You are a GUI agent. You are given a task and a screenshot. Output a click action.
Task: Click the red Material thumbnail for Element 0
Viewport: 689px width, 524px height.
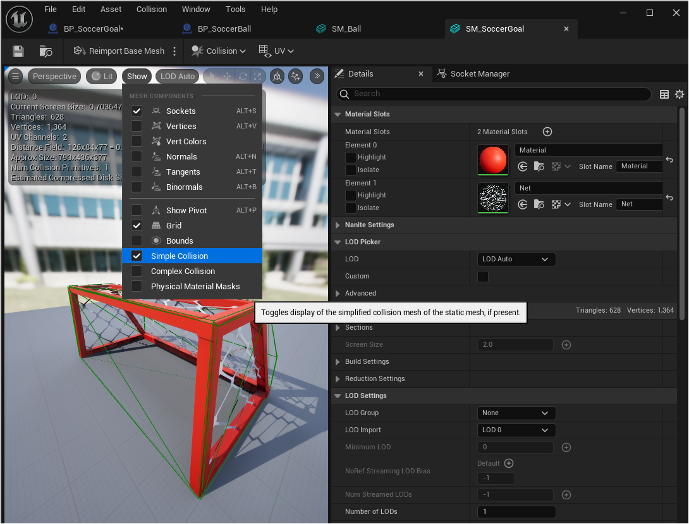(x=493, y=159)
